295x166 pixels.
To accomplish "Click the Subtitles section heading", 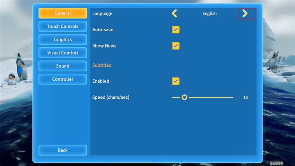I will tap(102, 65).
